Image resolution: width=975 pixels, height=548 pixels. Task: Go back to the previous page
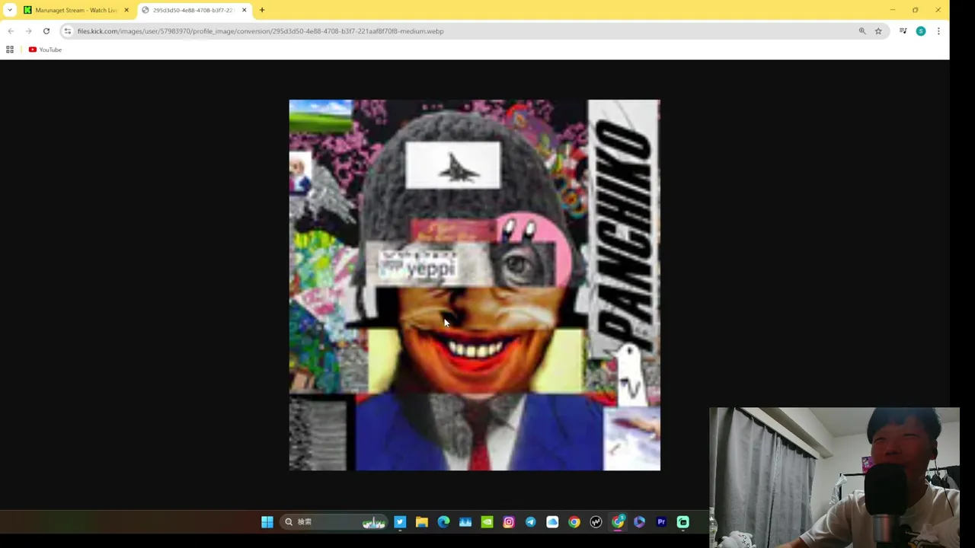coord(11,31)
